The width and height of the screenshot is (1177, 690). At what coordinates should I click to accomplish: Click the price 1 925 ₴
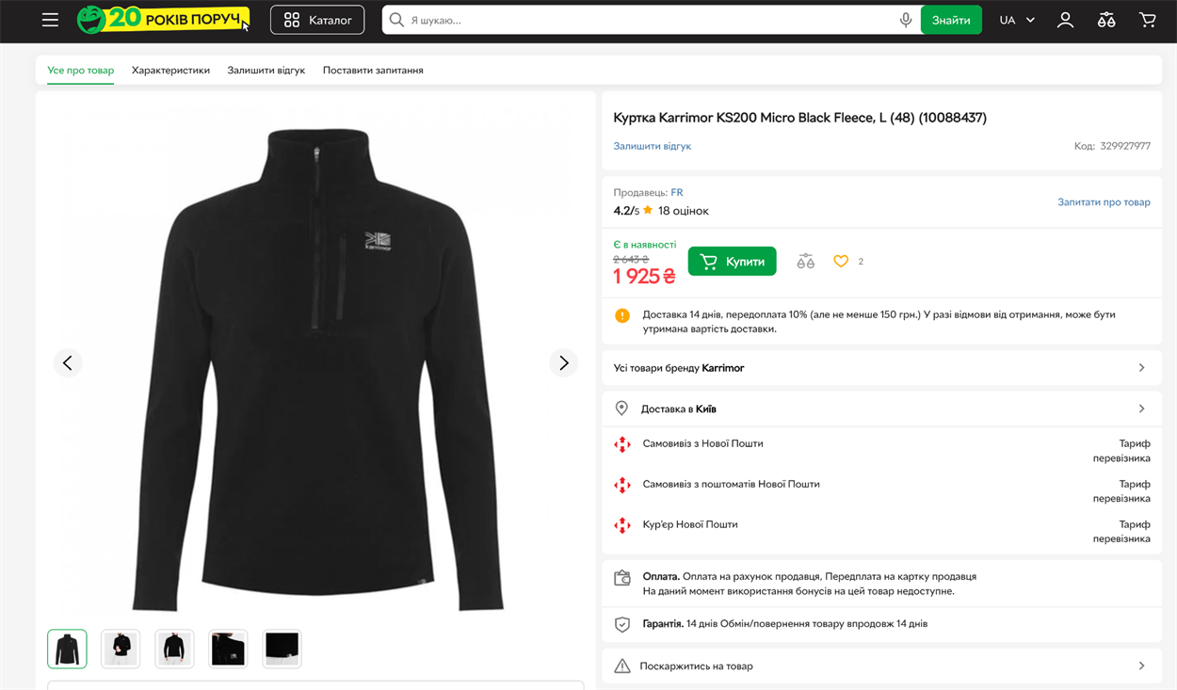(x=644, y=276)
